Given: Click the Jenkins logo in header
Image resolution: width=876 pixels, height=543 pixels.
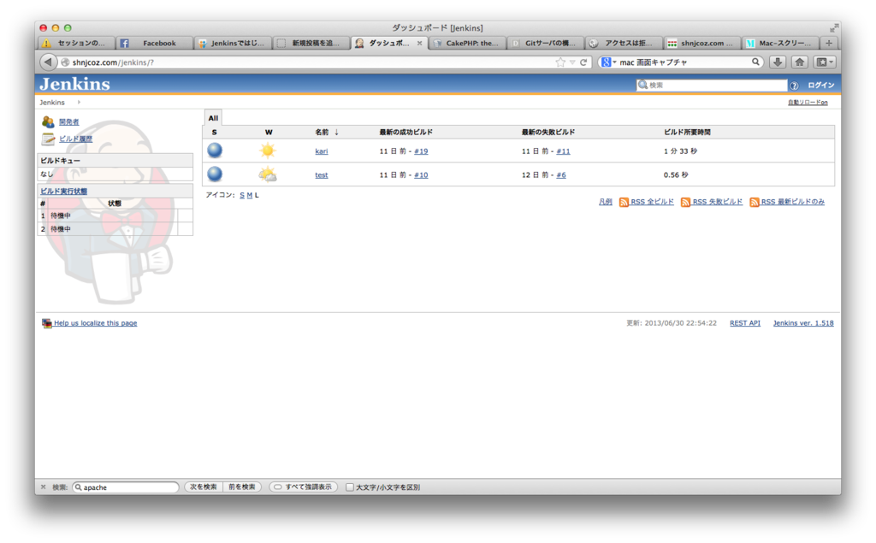Looking at the screenshot, I should (75, 85).
